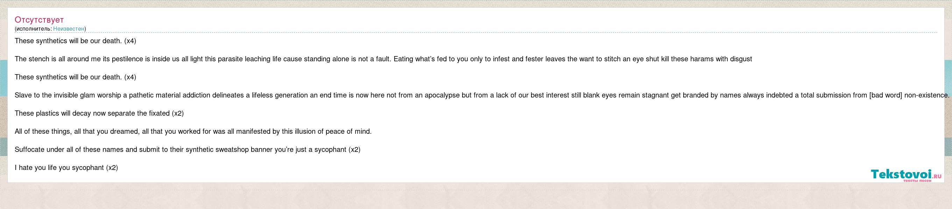The width and height of the screenshot is (952, 209).
Task: Click the phrase 'illusion of peace of mind'
Action: point(333,131)
